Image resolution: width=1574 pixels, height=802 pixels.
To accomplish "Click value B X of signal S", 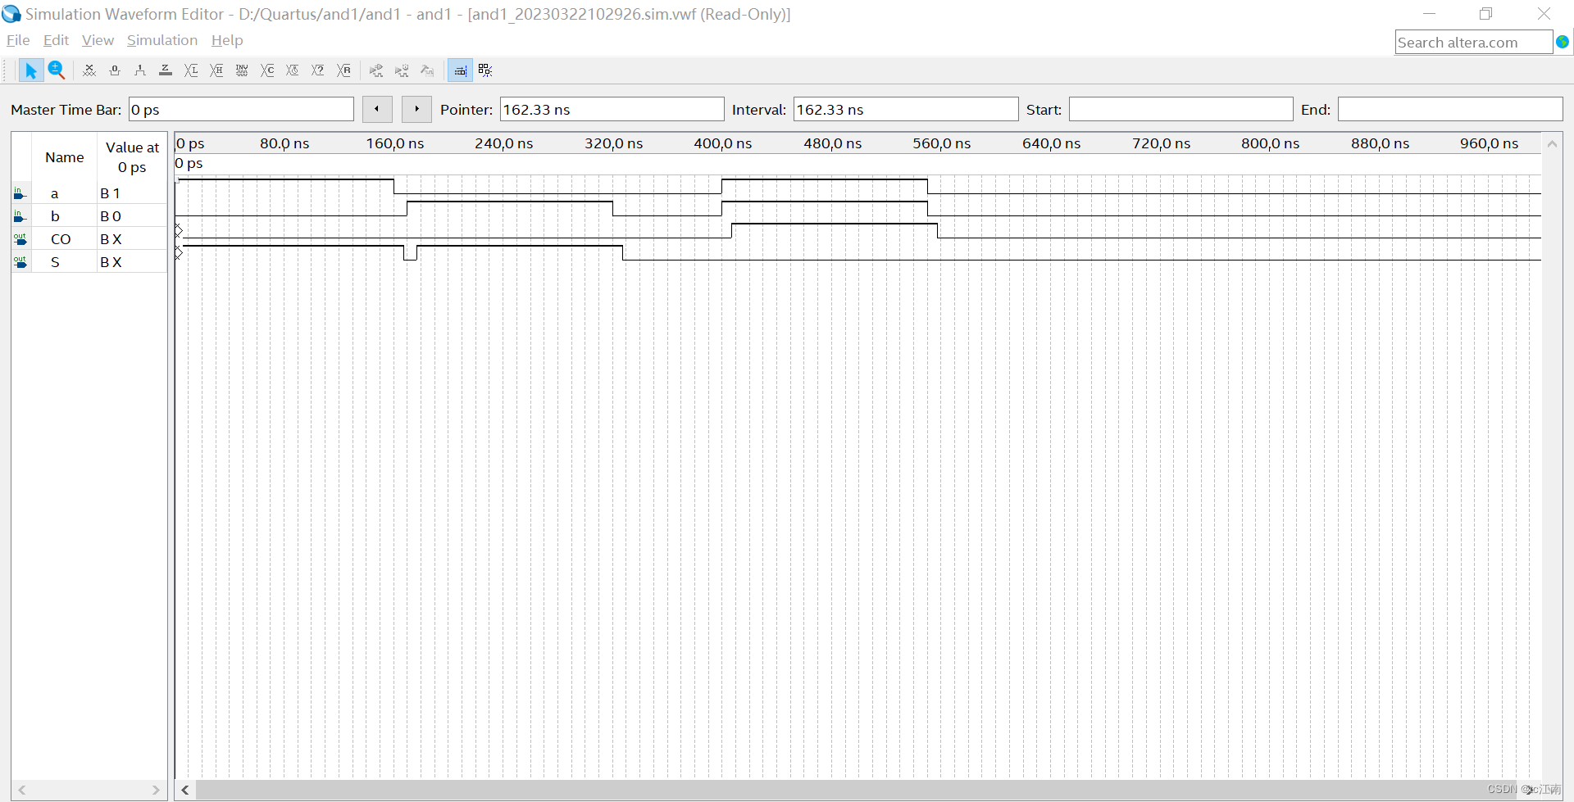I will point(111,262).
